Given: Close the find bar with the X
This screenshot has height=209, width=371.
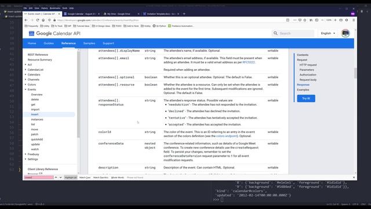Looking at the screenshot, I should 354,178.
